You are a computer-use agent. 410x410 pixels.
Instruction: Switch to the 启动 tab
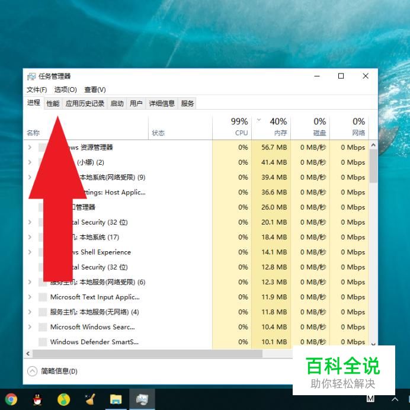[x=117, y=104]
